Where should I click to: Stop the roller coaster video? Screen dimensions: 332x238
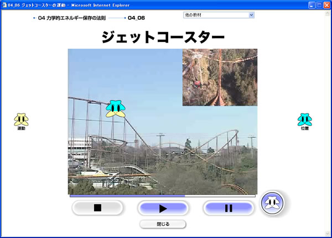point(97,208)
